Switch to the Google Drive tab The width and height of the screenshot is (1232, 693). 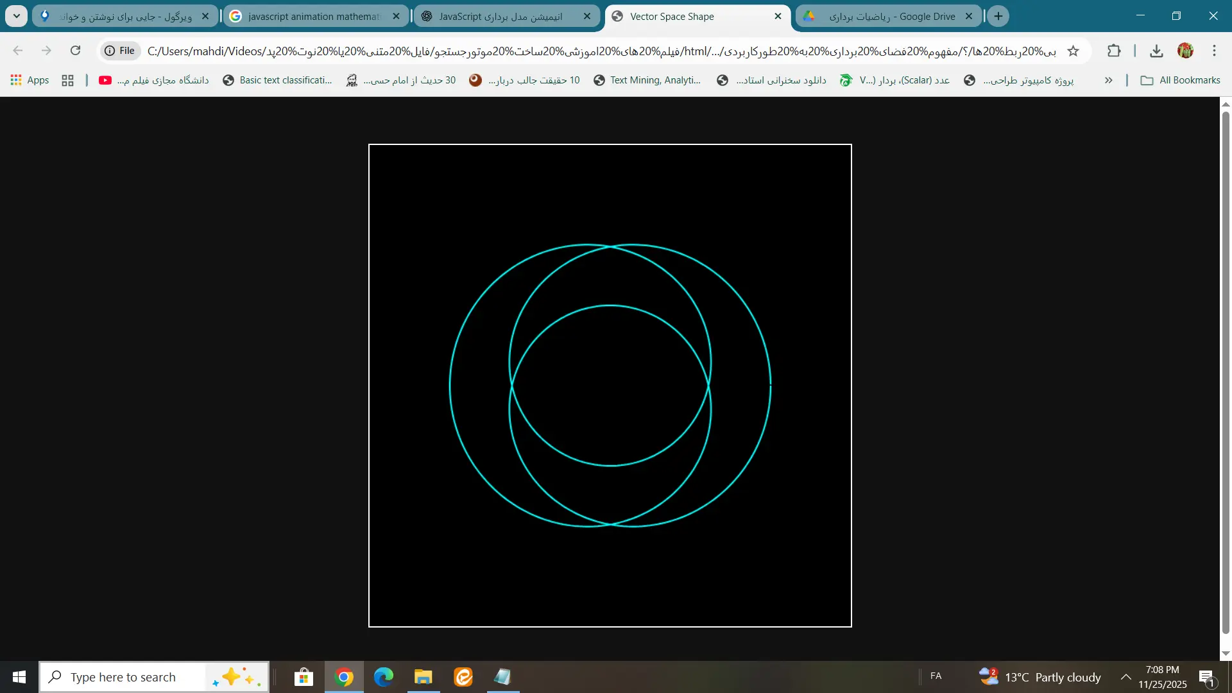[x=892, y=16]
